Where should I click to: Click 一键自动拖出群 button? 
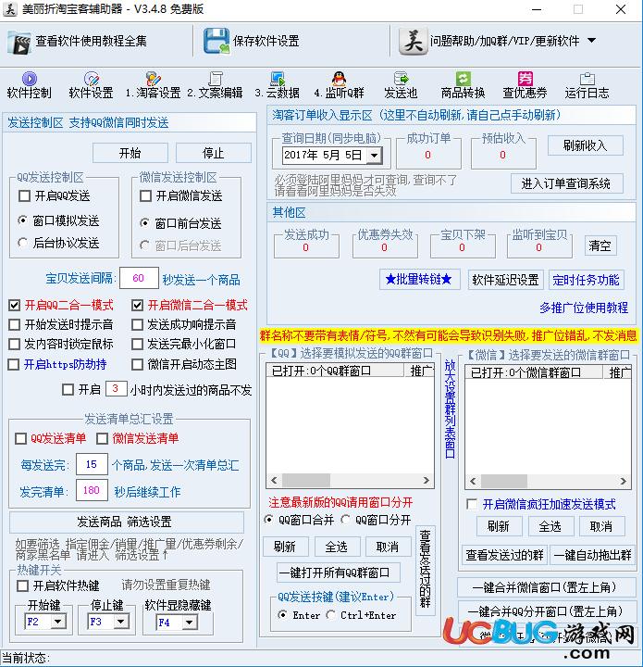[x=593, y=555]
